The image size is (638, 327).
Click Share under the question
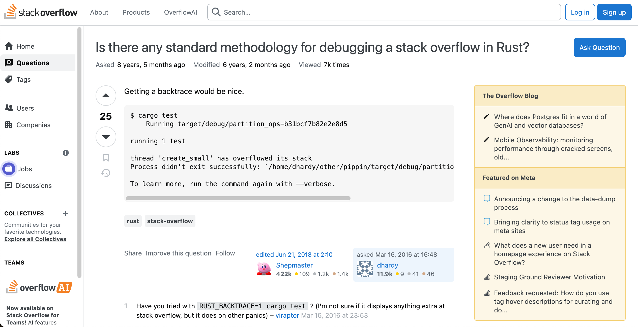[133, 253]
